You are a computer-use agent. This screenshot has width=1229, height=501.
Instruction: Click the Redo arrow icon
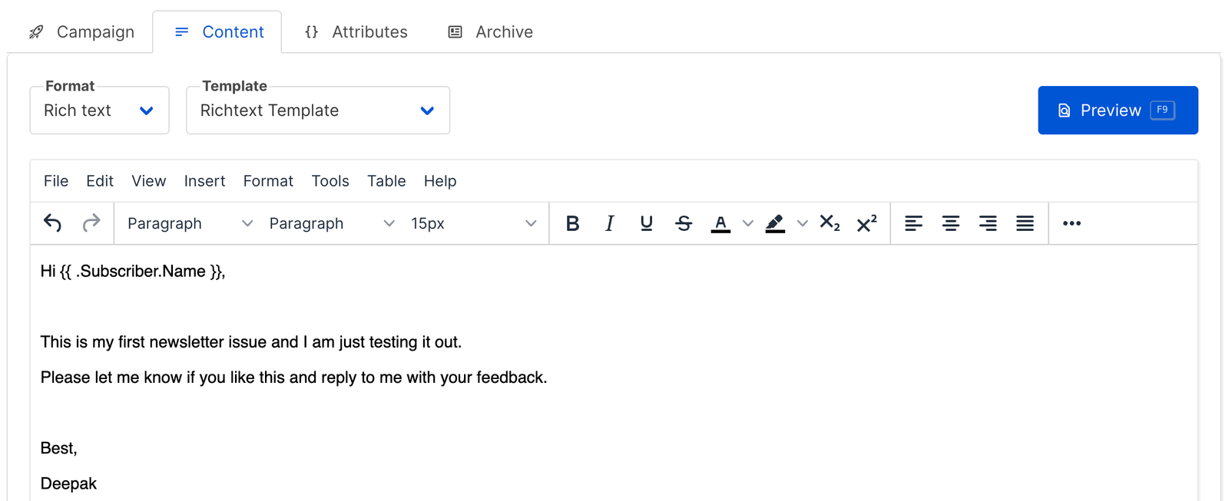[x=91, y=223]
